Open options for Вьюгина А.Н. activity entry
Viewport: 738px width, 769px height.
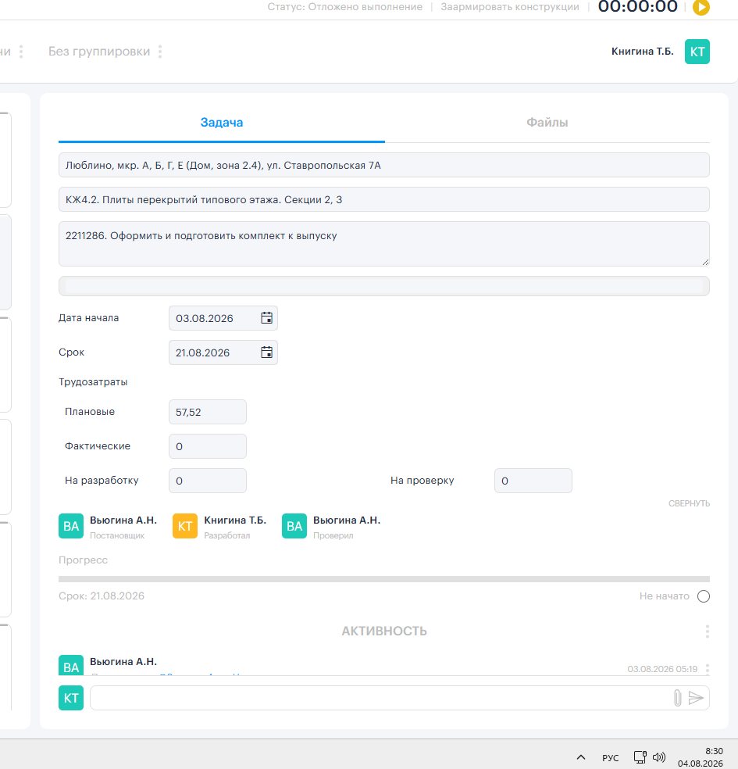click(x=707, y=669)
